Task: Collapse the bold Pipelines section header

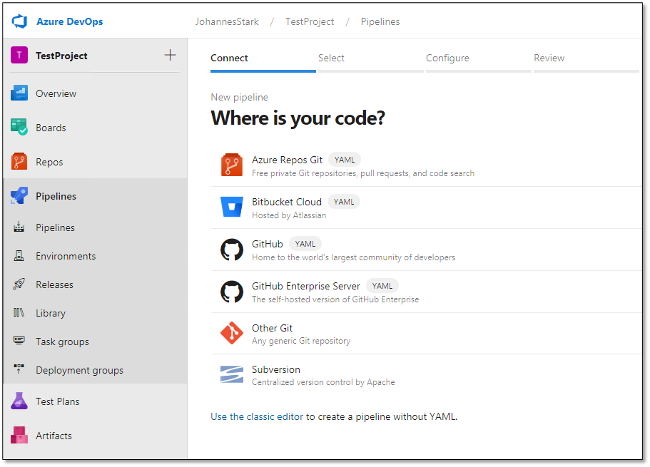Action: click(95, 195)
